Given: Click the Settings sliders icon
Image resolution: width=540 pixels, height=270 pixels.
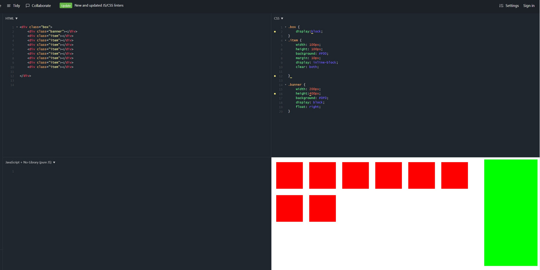Looking at the screenshot, I should click(501, 6).
